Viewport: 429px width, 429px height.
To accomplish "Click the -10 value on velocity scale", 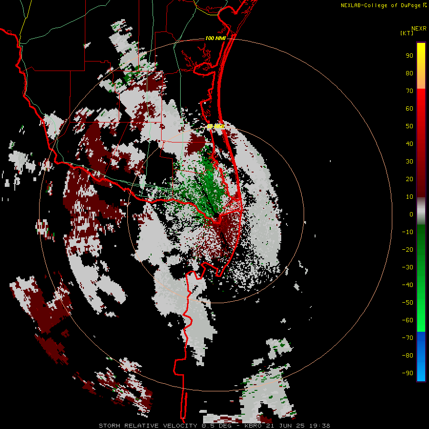I will [x=408, y=232].
